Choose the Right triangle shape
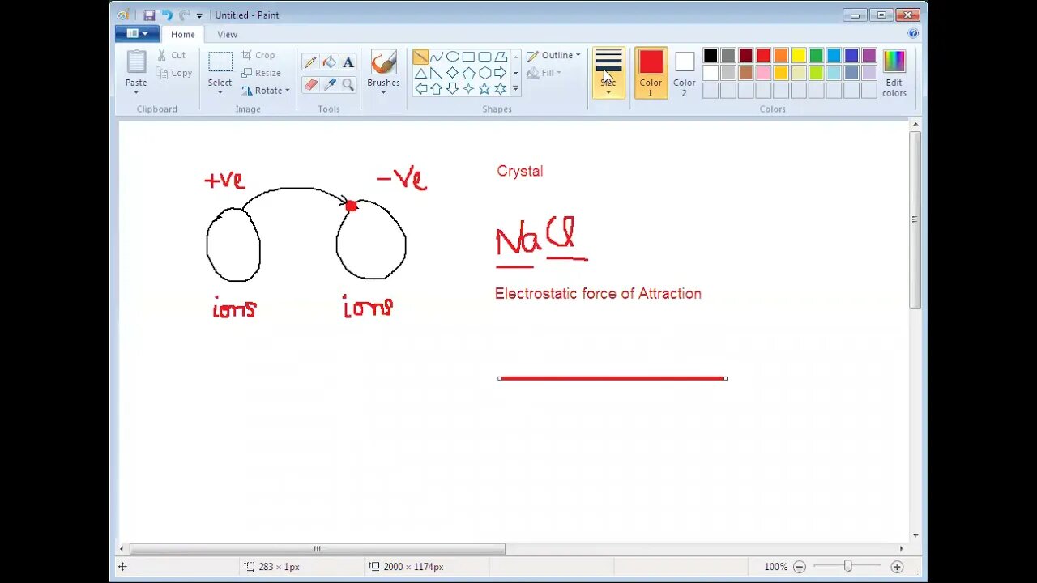Image resolution: width=1037 pixels, height=583 pixels. [437, 73]
